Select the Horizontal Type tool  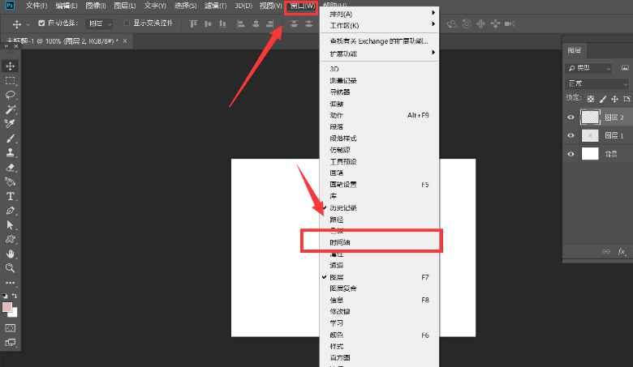11,196
